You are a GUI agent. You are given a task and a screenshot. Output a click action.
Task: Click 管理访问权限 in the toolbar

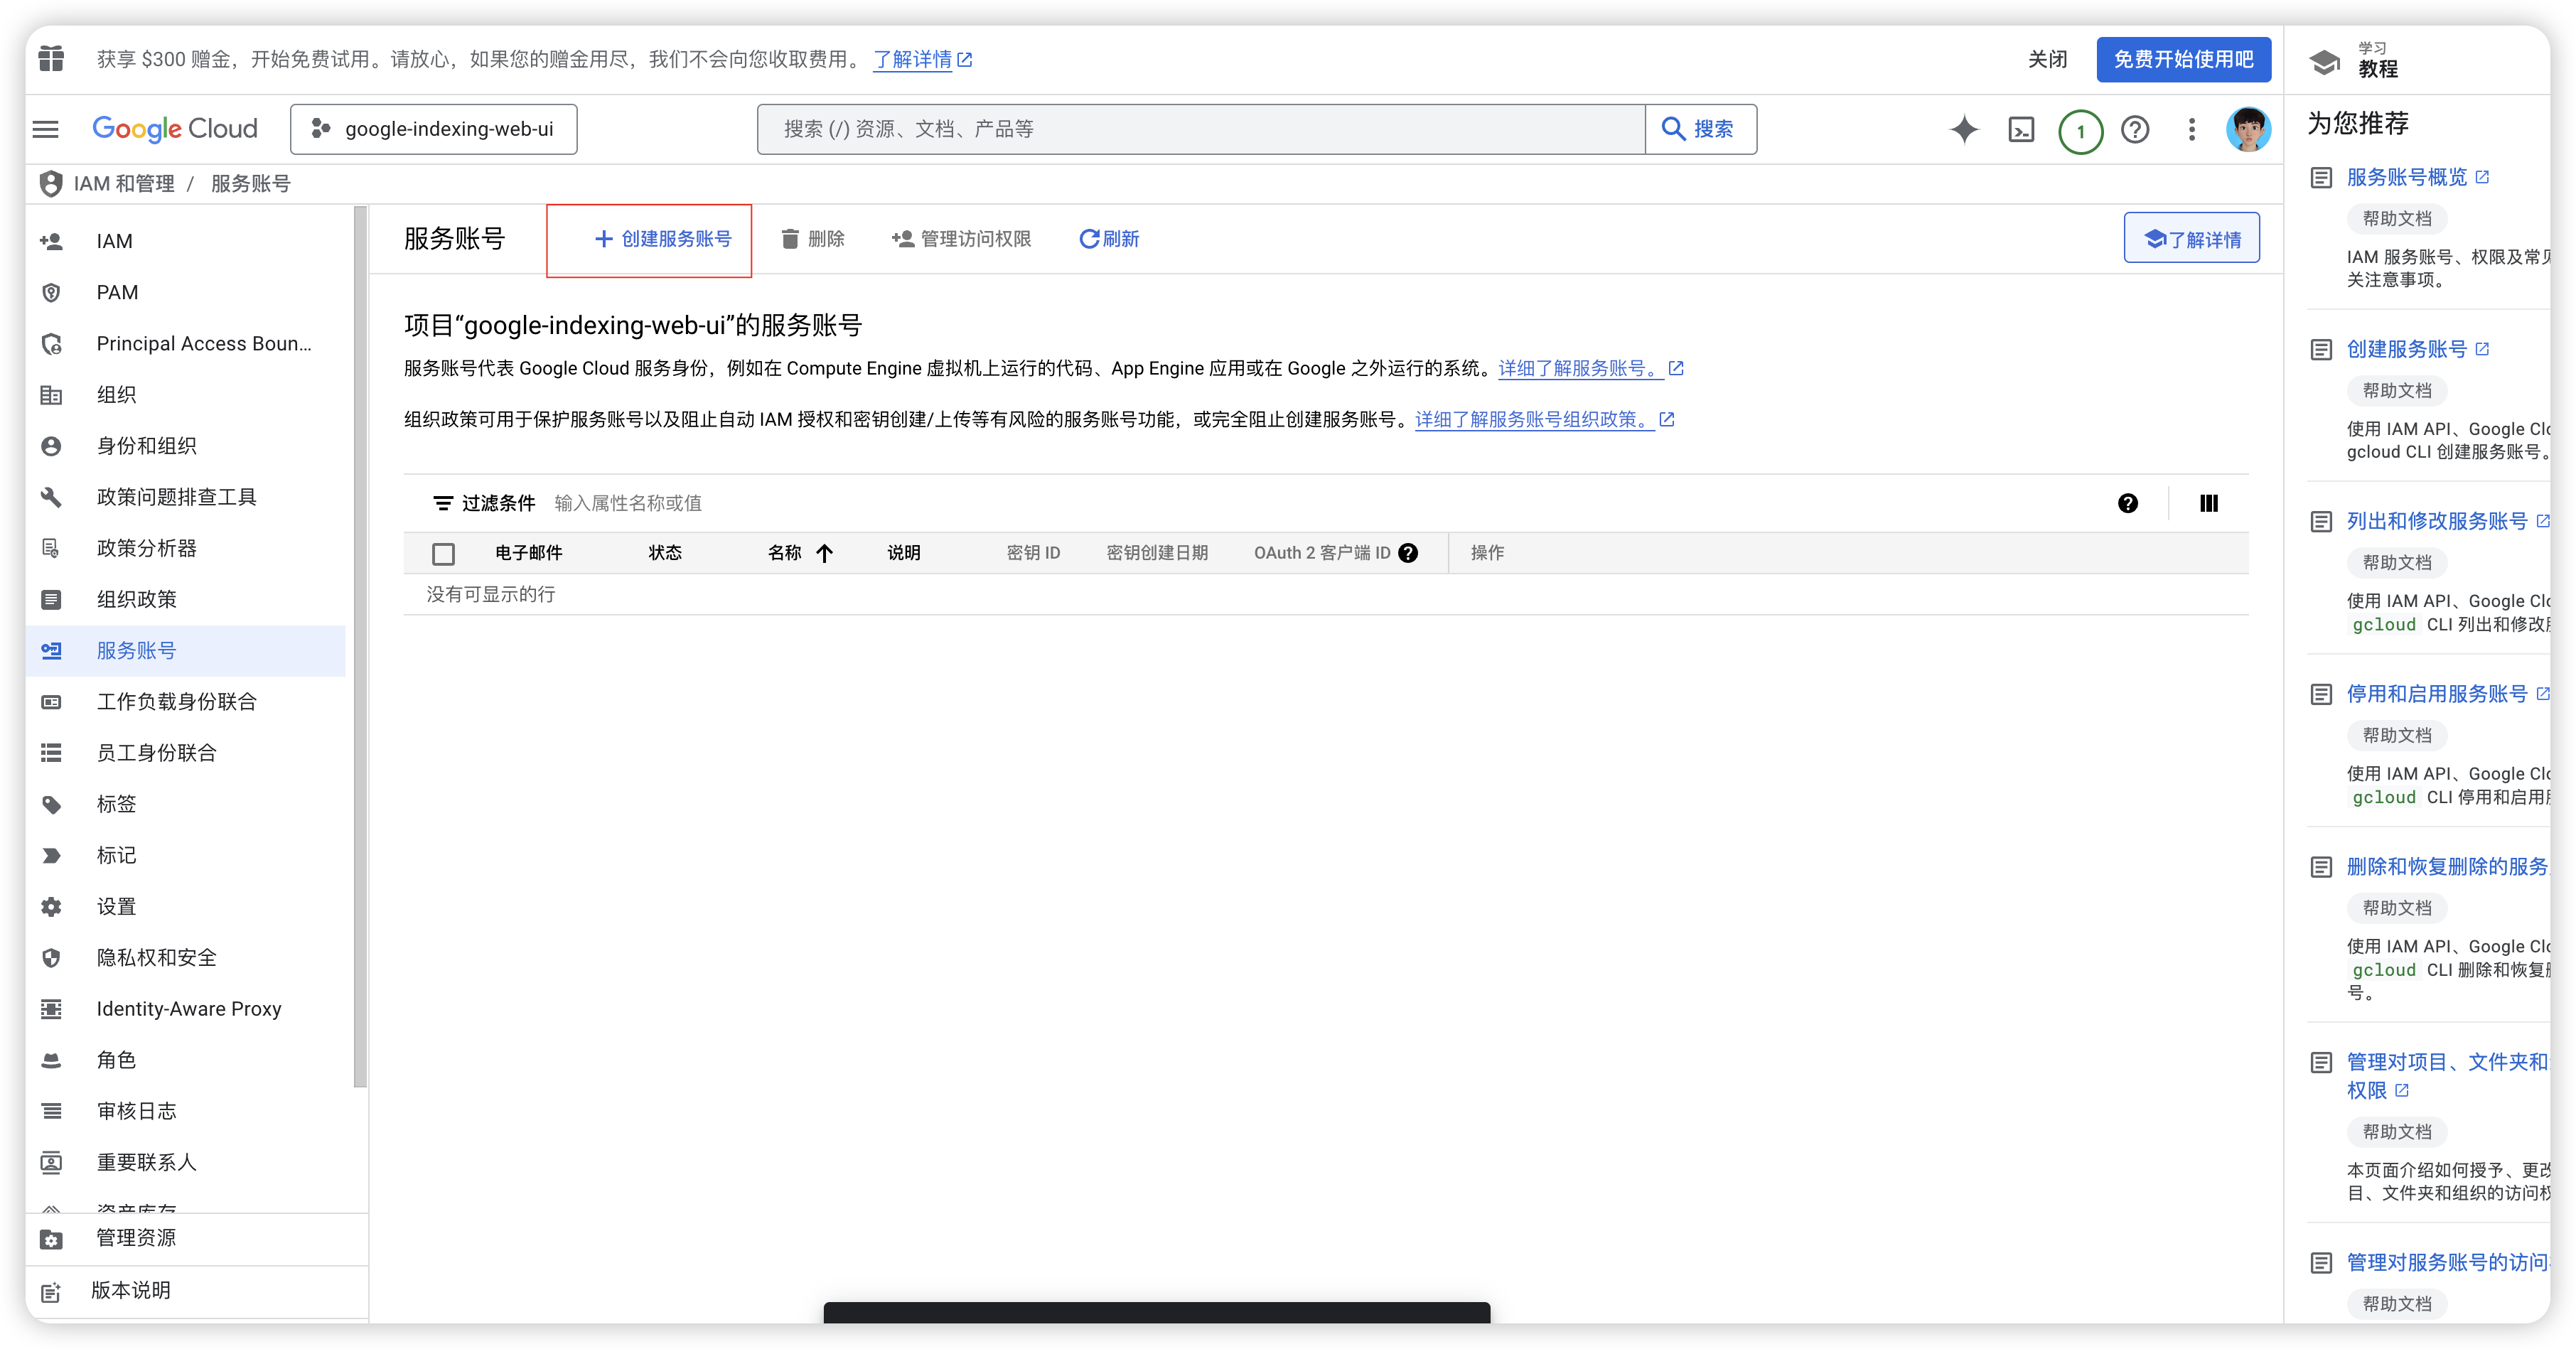[x=961, y=239]
